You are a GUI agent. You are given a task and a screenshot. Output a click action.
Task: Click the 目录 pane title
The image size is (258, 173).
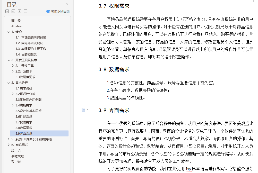point(12,5)
